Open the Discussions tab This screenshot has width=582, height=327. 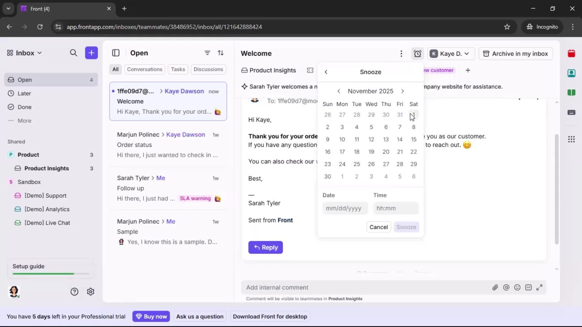coord(209,69)
